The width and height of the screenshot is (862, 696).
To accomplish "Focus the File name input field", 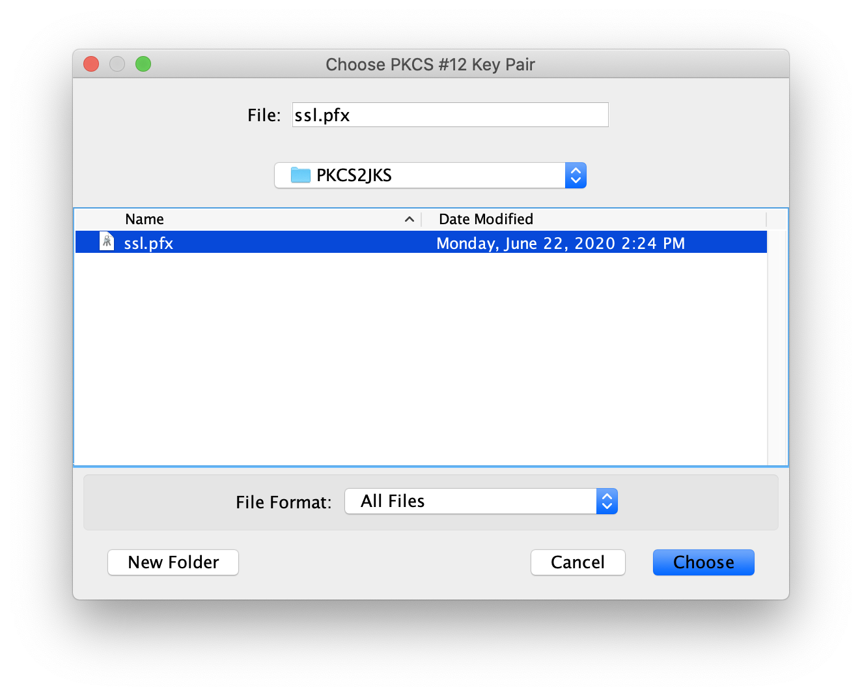I will coord(450,115).
